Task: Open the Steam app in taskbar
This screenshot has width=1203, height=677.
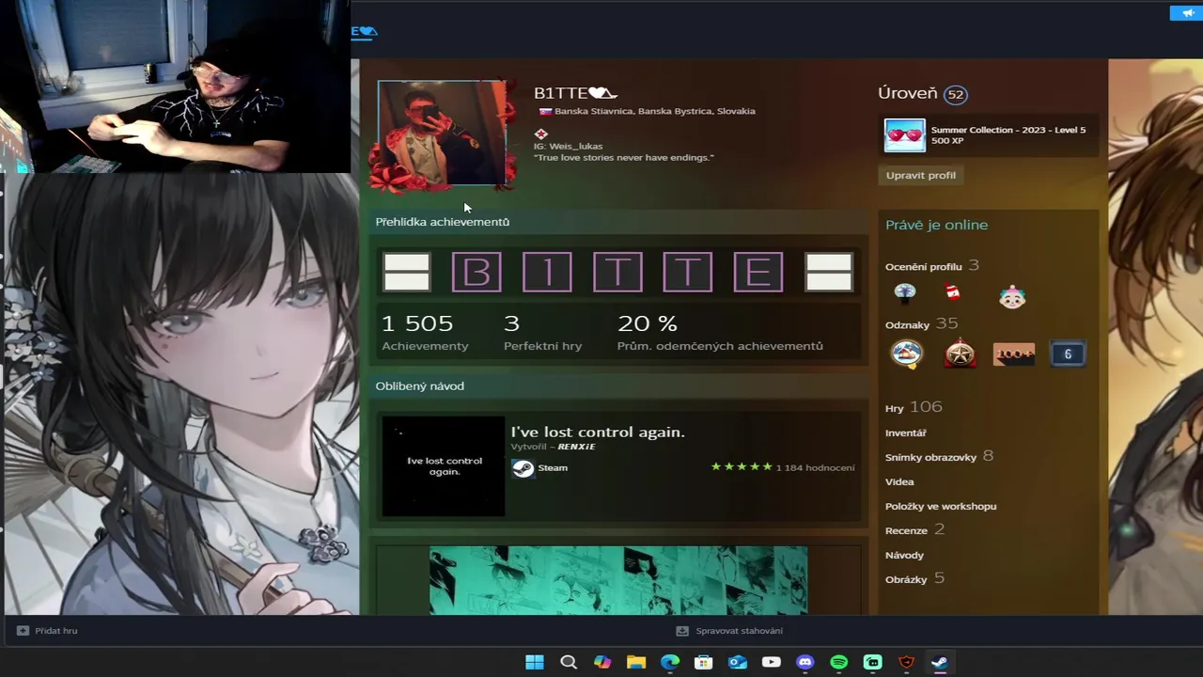Action: (940, 662)
